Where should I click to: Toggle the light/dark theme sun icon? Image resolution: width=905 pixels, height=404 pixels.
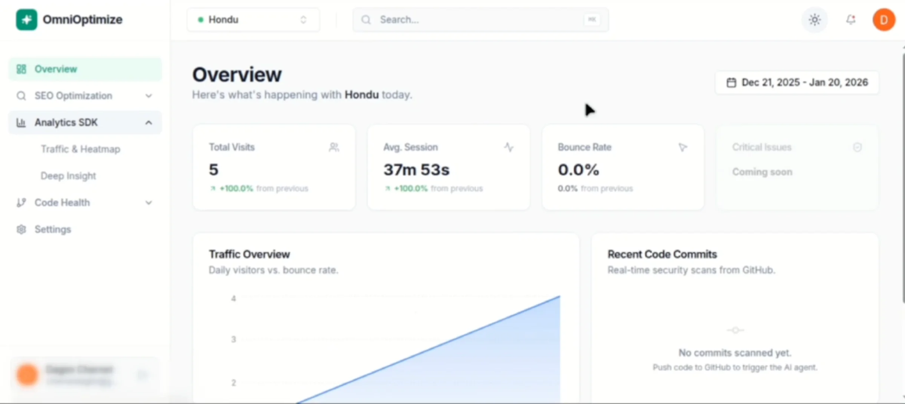(814, 20)
